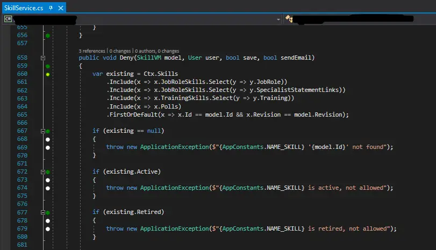This screenshot has width=436, height=250.
Task: Click the green coverage dot on line 672
Action: (48, 172)
